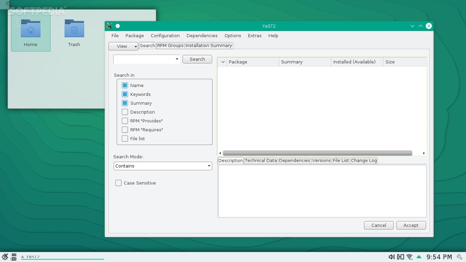Switch to the RPM Groups tab
Screen dimensions: 466x262
tap(170, 45)
